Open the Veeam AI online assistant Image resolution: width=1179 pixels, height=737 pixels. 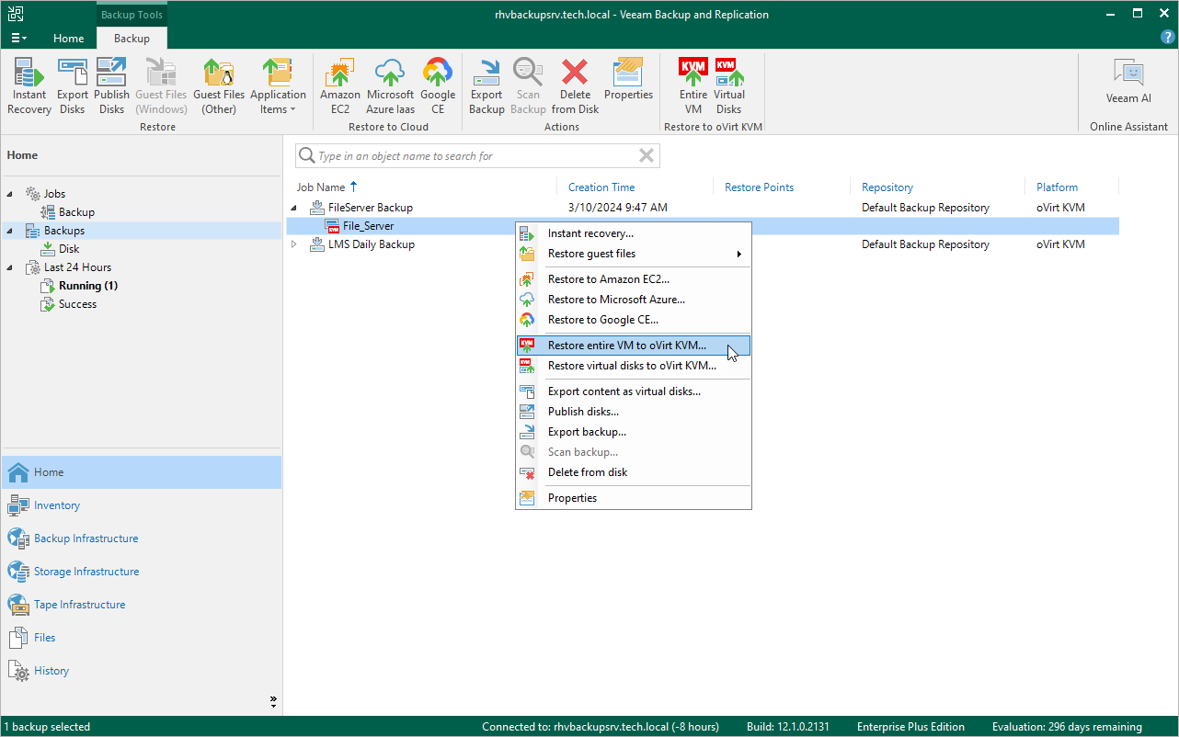tap(1128, 82)
